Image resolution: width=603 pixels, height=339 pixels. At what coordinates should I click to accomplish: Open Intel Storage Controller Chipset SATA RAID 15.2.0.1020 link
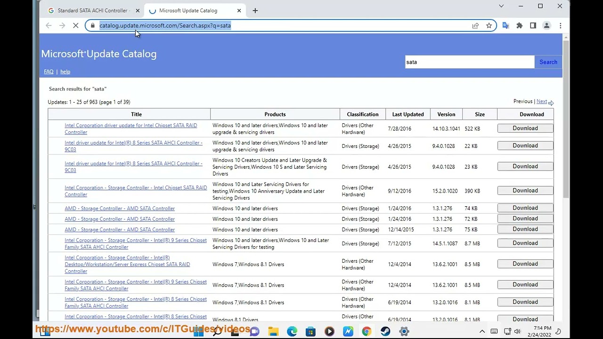(136, 191)
